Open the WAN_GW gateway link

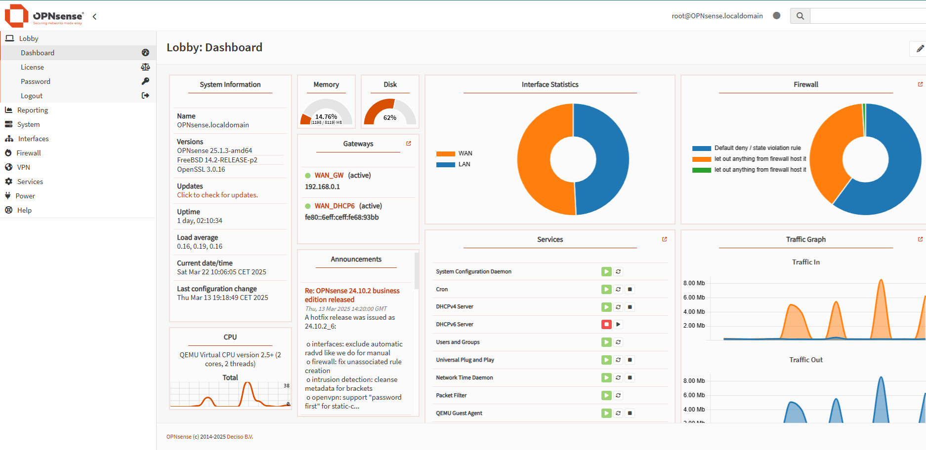(x=329, y=175)
